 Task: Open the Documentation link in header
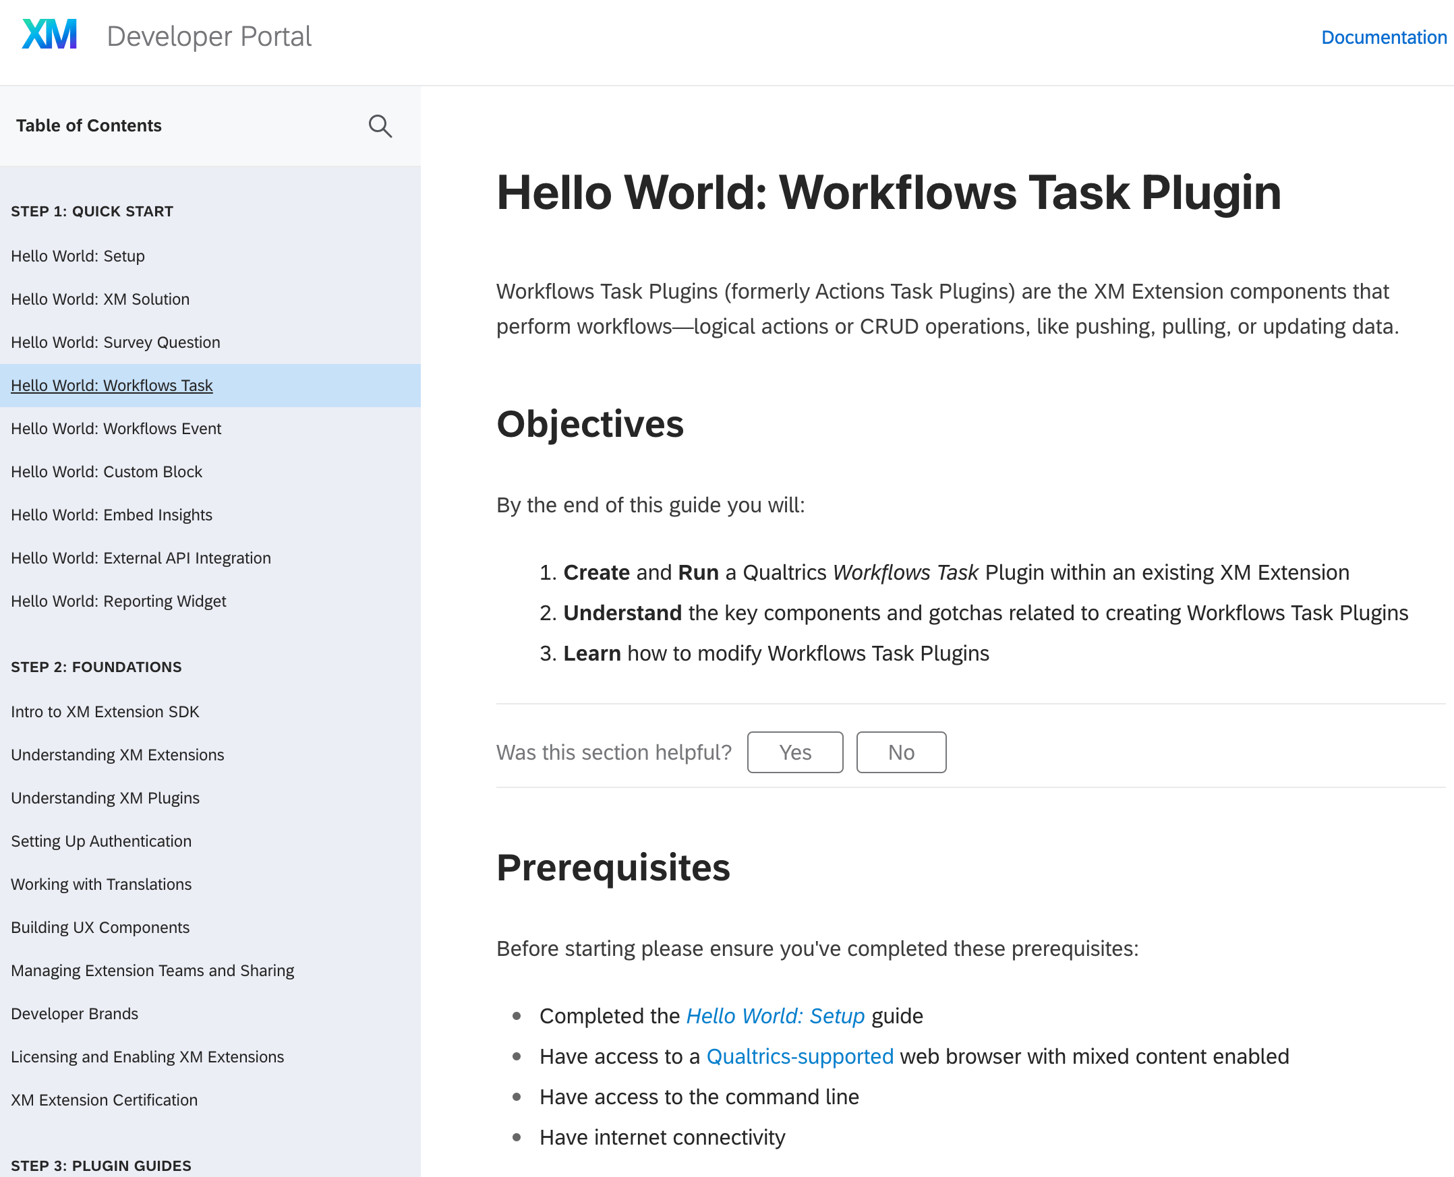pos(1383,37)
